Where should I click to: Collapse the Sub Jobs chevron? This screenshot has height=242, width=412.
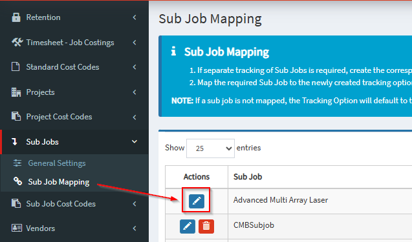tap(135, 141)
